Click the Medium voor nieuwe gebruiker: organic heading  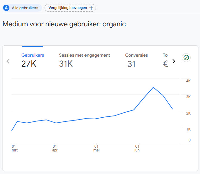[x=64, y=24]
